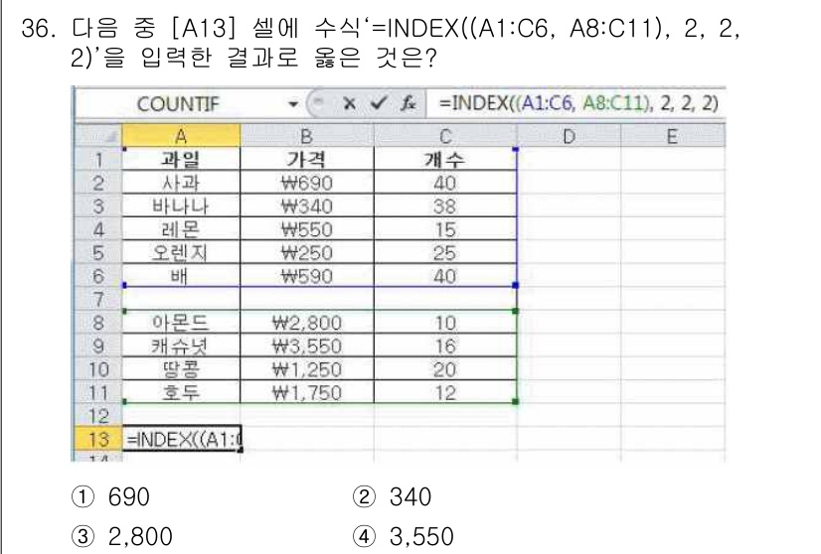
Task: Click the header cell 개수
Action: 445,159
